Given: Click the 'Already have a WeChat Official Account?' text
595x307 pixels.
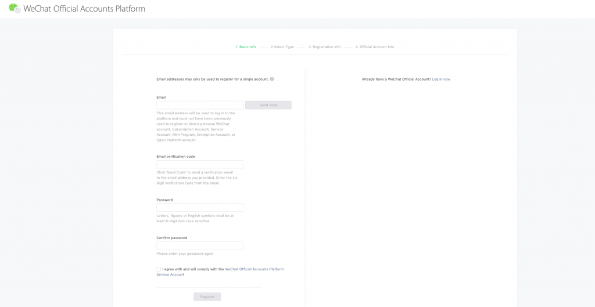Looking at the screenshot, I should click(396, 79).
